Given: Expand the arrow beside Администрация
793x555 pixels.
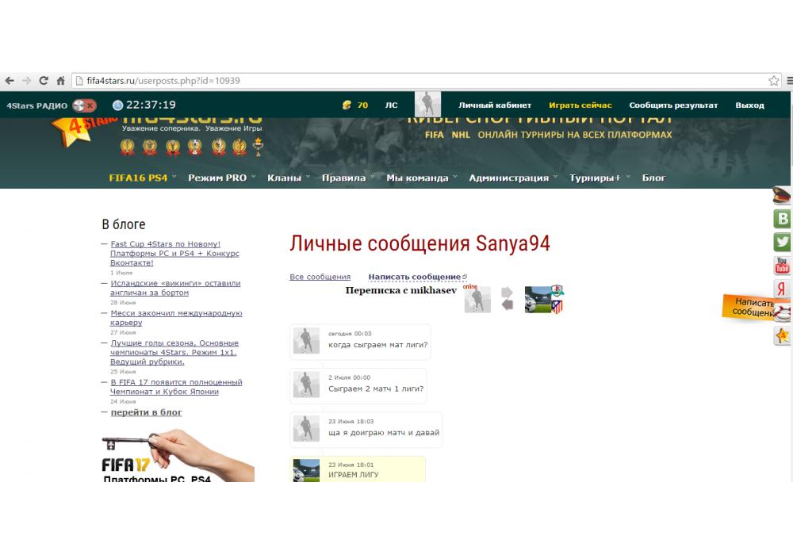Looking at the screenshot, I should (556, 177).
